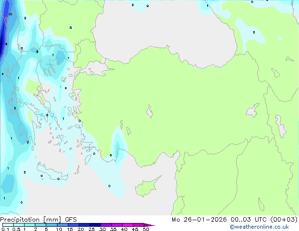
Task: Click the map precipitation value "10"
Action: click(10, 14)
